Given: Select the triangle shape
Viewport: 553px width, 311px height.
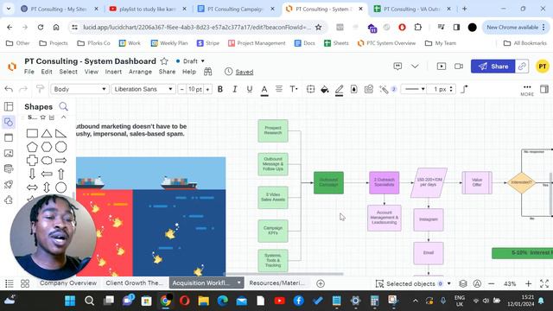Looking at the screenshot, I should [46, 133].
